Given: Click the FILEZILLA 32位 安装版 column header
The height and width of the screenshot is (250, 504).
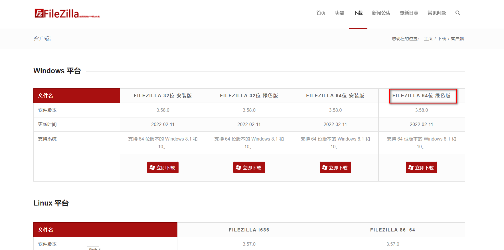Looking at the screenshot, I should click(163, 96).
